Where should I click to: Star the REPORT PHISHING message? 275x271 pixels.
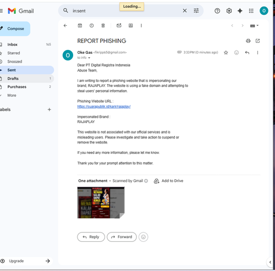[x=226, y=53]
